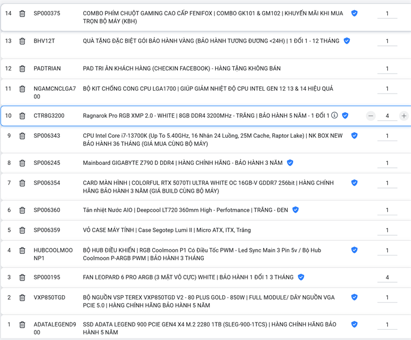Delete row SP000375 using trash icon
The height and width of the screenshot is (340, 411).
(x=22, y=14)
